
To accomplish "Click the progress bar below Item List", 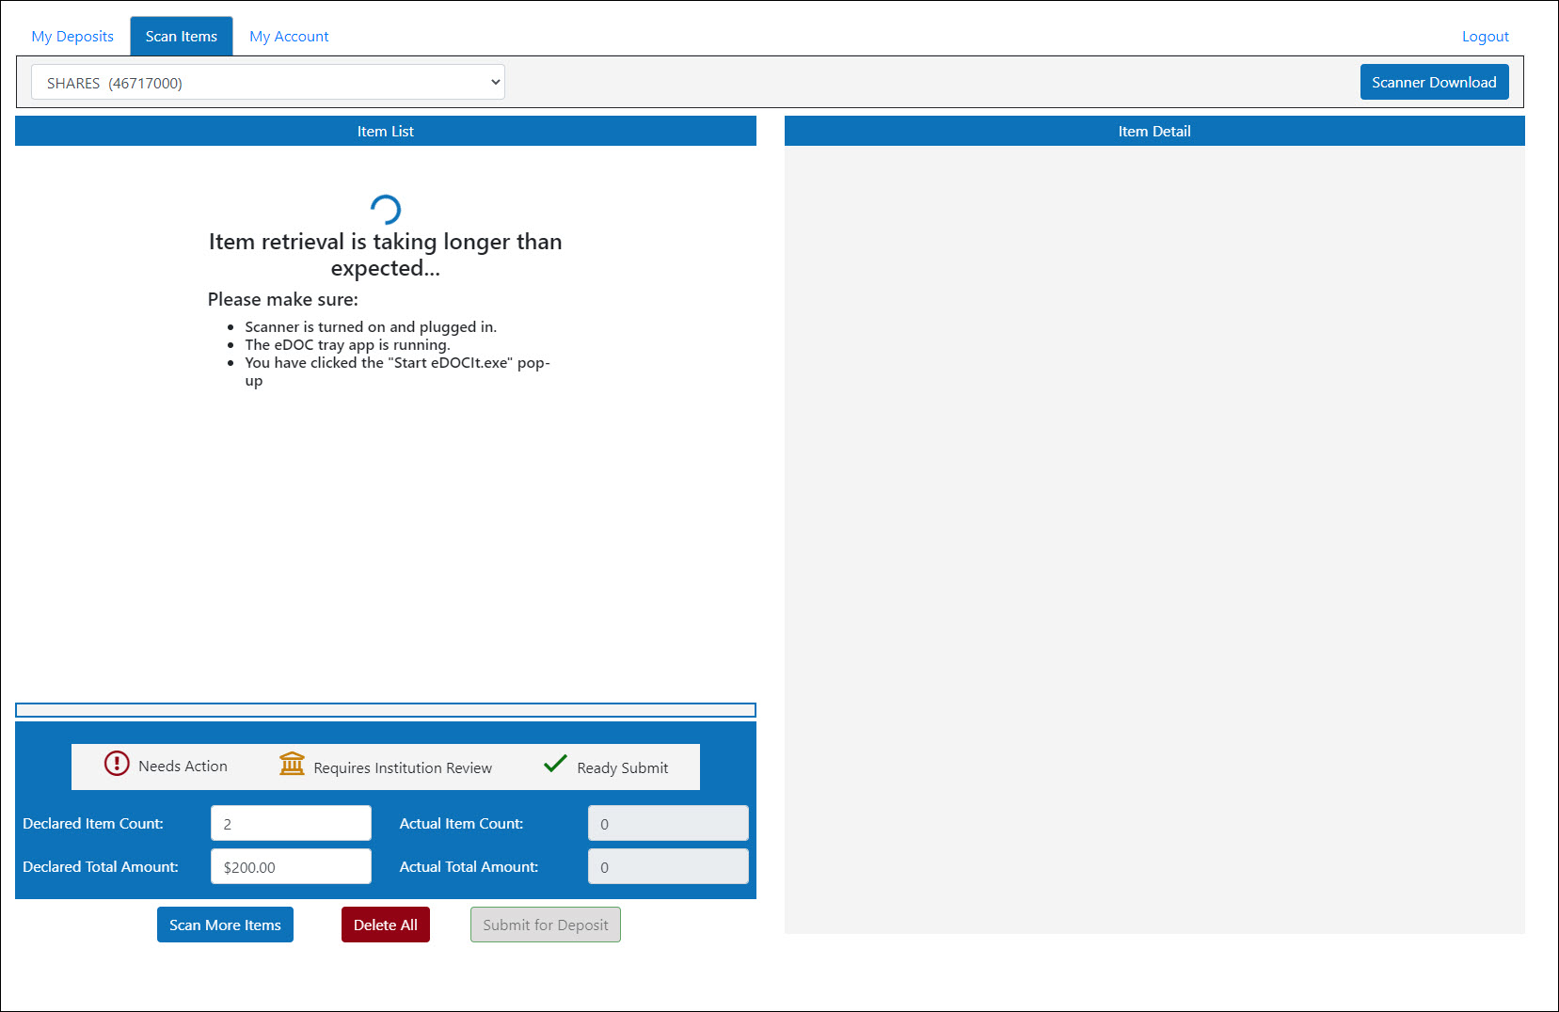I will 386,710.
